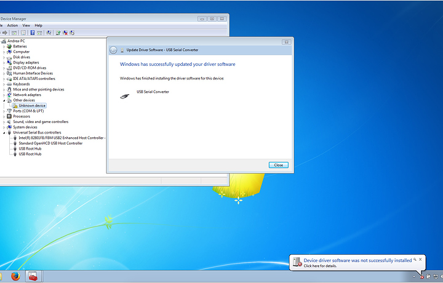Collapse the Other devices node

[4, 100]
